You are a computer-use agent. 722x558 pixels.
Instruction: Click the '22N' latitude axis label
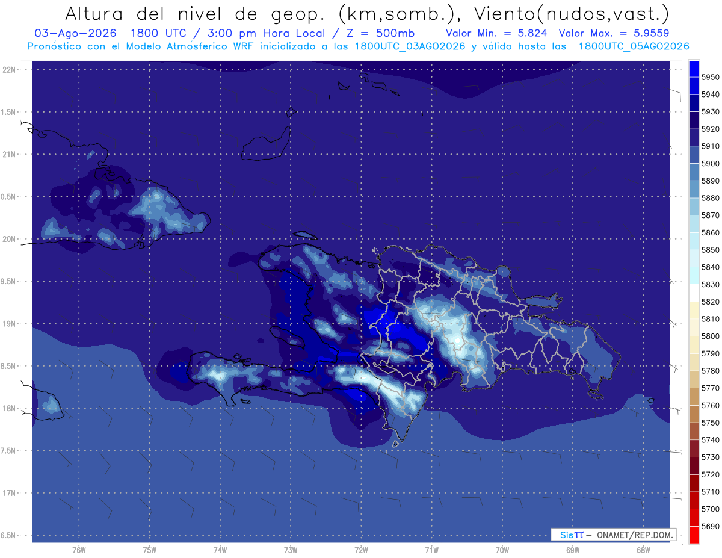click(x=9, y=69)
